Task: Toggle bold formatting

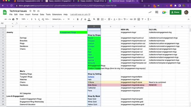Action: [78, 19]
